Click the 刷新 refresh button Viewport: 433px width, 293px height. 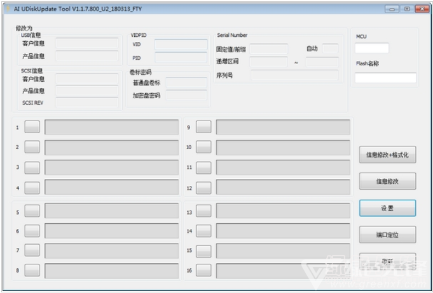click(x=387, y=261)
